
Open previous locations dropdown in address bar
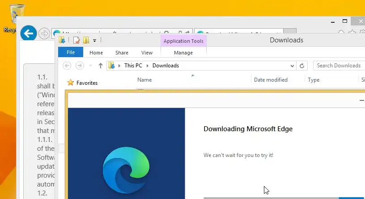(293, 66)
